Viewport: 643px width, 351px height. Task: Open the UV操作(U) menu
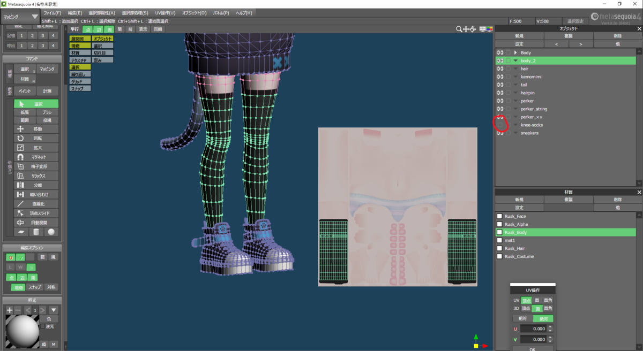(165, 12)
